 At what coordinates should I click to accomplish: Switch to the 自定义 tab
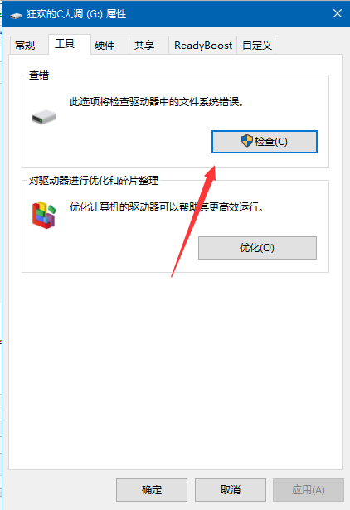pyautogui.click(x=256, y=46)
